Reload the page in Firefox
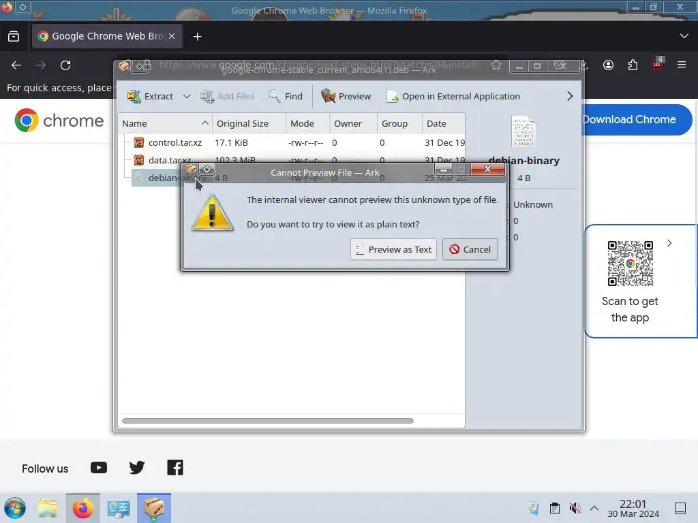 coord(65,65)
